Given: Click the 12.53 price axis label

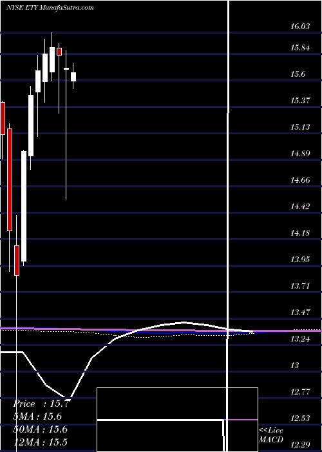Looking at the screenshot, I should [x=300, y=419].
